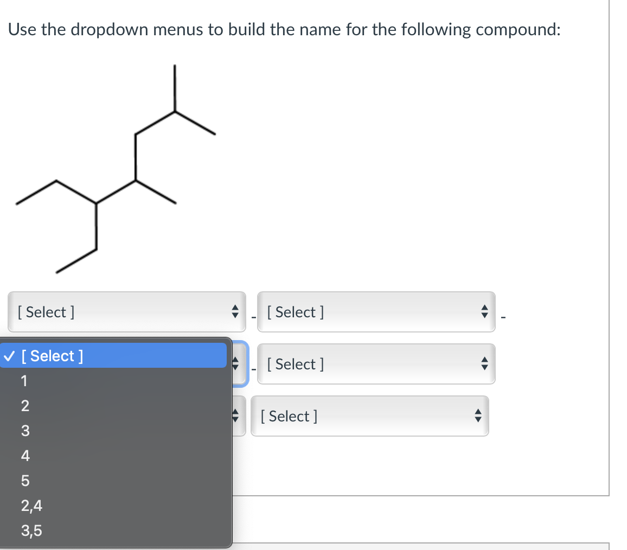Click the checkmark next to the selected option
The width and height of the screenshot is (627, 550).
point(9,356)
